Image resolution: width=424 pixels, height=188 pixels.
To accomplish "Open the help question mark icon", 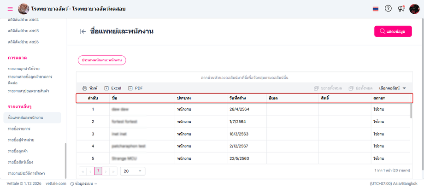I will click(x=388, y=9).
